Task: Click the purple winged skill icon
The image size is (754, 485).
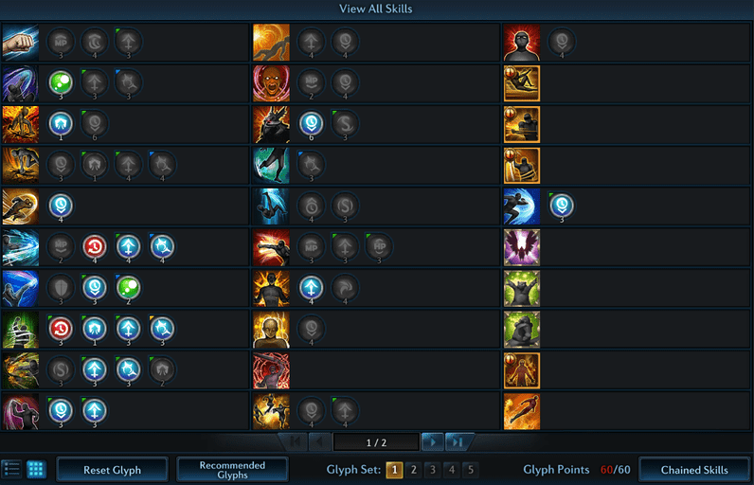Action: (522, 247)
